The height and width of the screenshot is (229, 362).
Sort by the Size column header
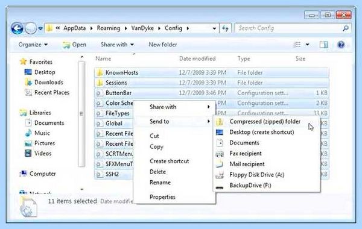pos(300,58)
